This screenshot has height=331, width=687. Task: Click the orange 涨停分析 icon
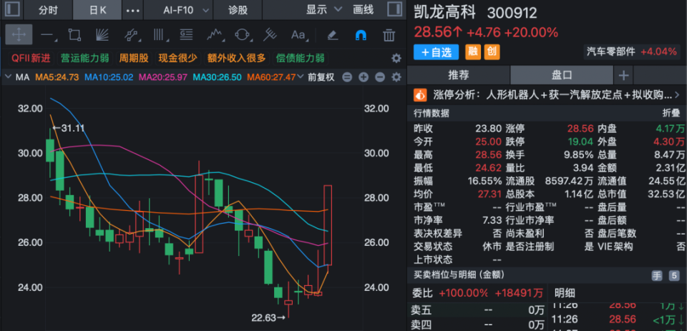420,94
